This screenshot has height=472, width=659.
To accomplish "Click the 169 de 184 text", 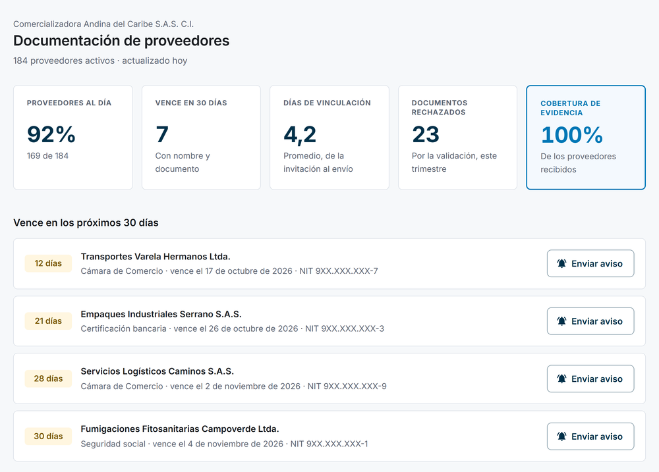I will tap(47, 156).
